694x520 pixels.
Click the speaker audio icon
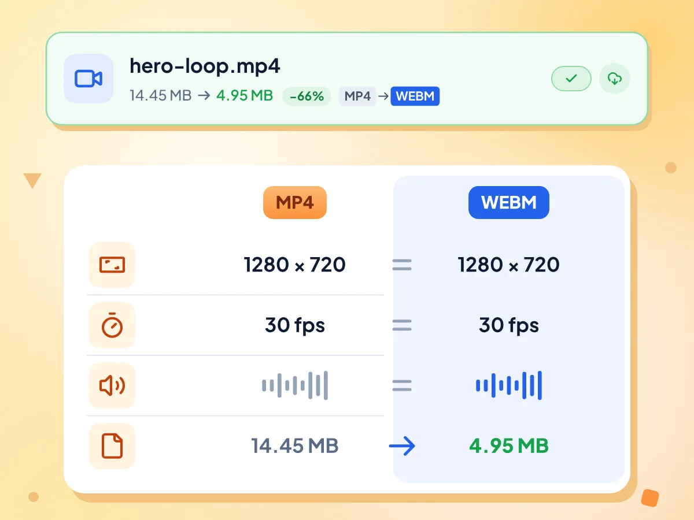coord(112,385)
